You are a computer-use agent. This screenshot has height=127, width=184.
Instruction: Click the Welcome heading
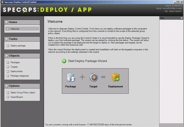(55, 22)
